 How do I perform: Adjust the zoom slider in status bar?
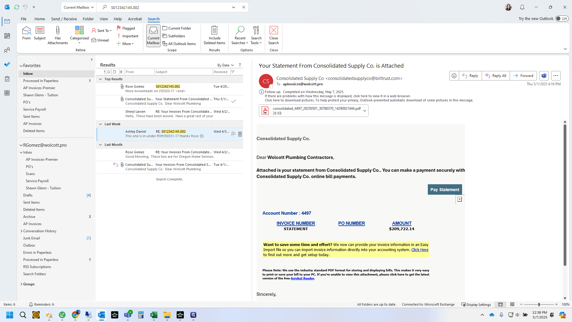539,304
